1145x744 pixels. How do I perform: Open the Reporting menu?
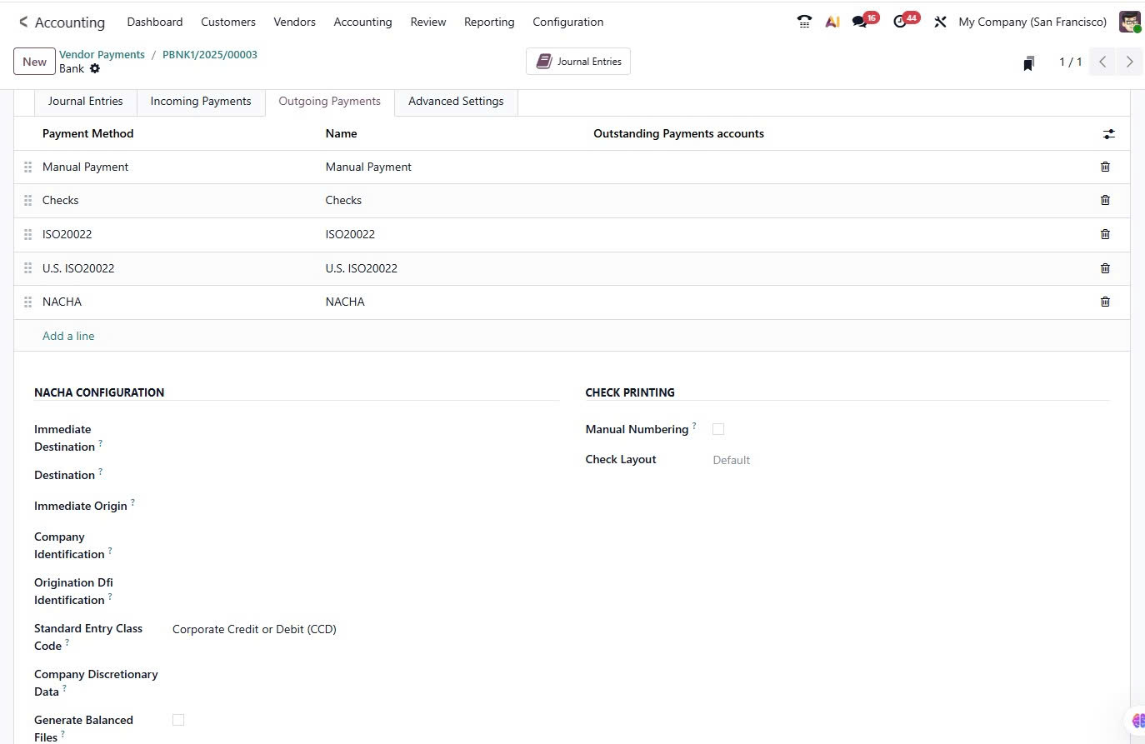(489, 22)
